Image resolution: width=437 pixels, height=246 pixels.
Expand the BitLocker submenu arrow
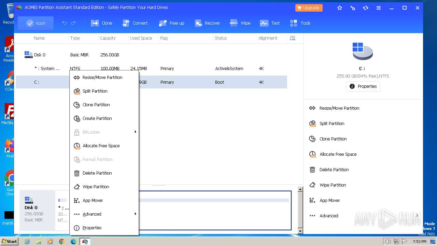(x=135, y=132)
